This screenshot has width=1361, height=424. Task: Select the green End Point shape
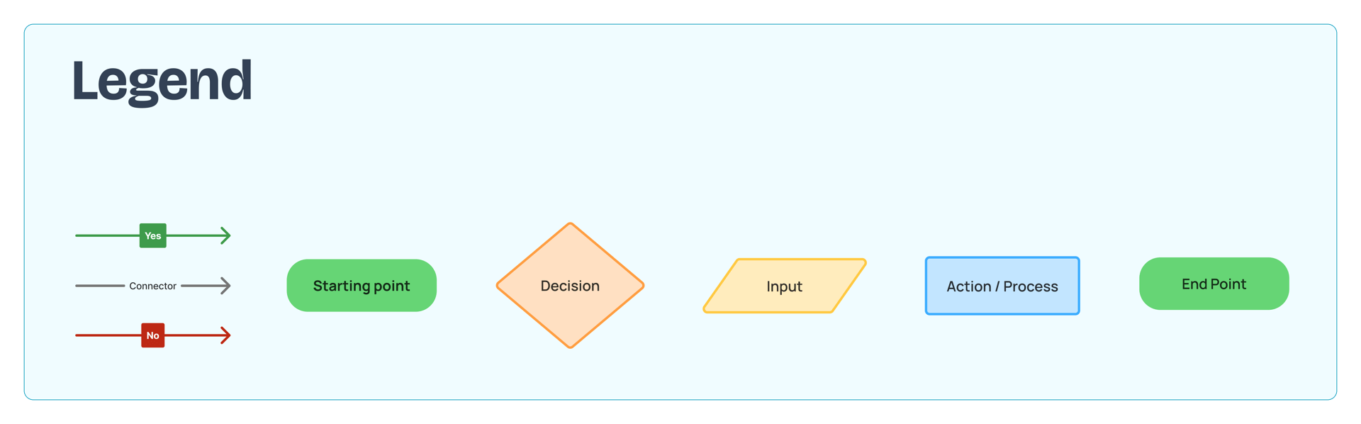(1214, 284)
